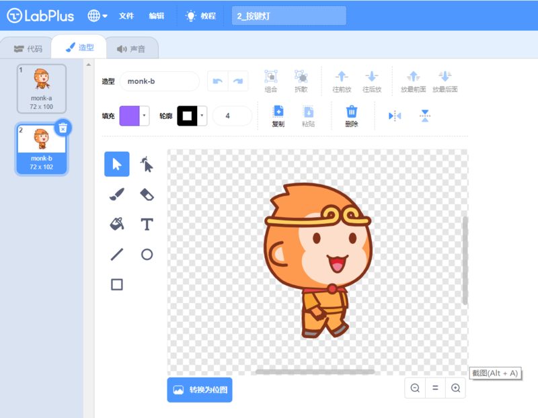Click the canvas vertical scrollbar
The width and height of the screenshot is (538, 418).
click(x=465, y=261)
